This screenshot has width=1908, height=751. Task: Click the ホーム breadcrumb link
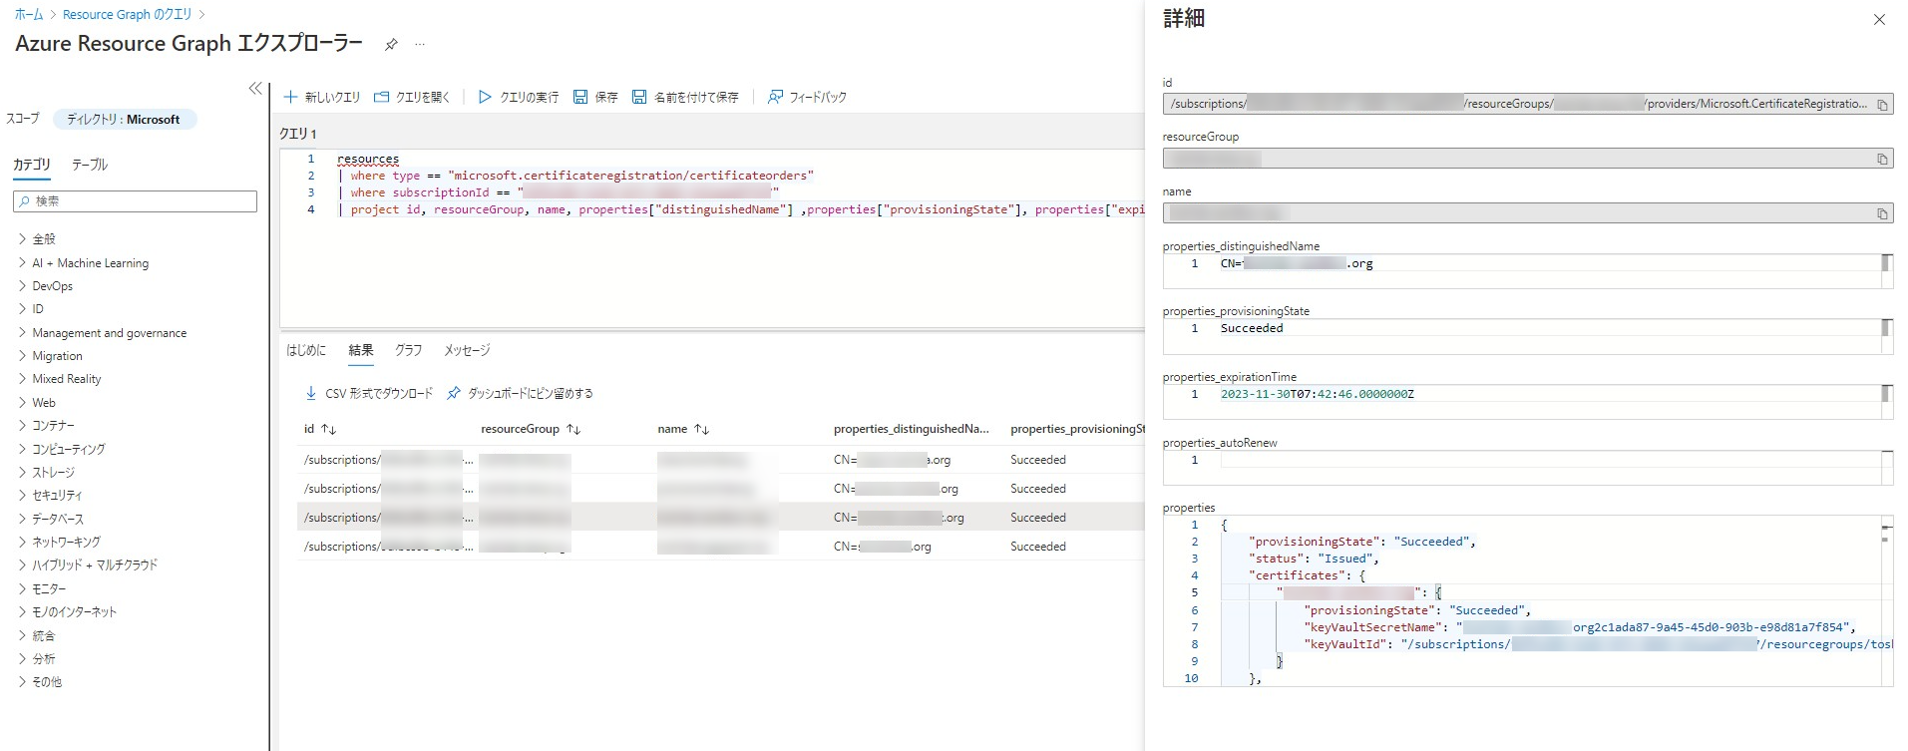coord(29,14)
